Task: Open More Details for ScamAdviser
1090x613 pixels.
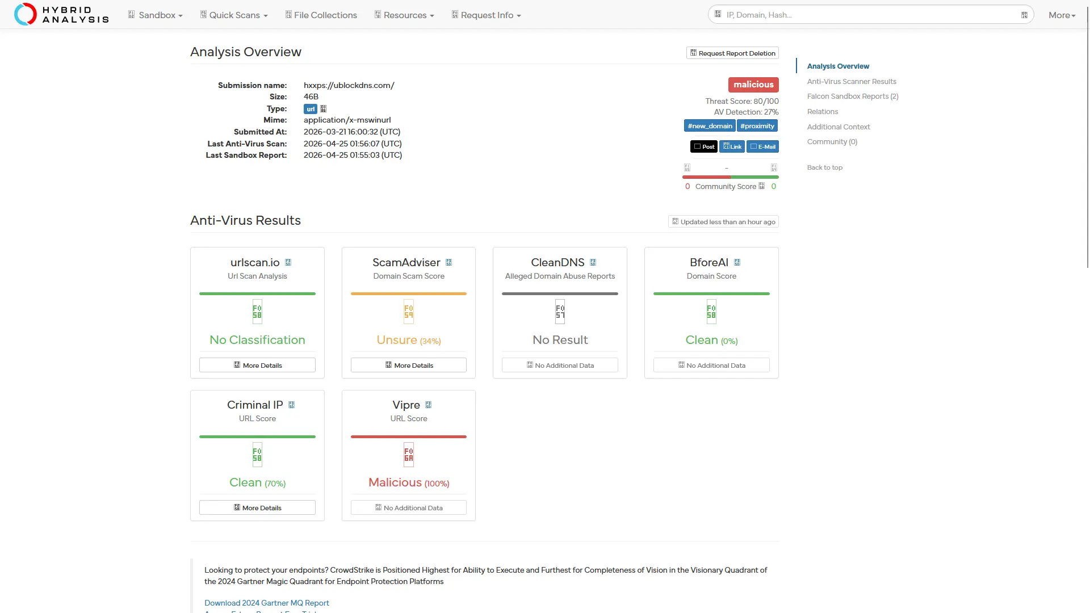Action: pyautogui.click(x=409, y=365)
